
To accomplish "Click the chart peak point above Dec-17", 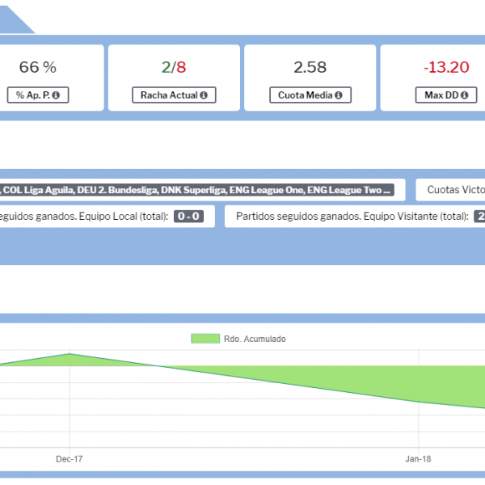I will [70, 354].
